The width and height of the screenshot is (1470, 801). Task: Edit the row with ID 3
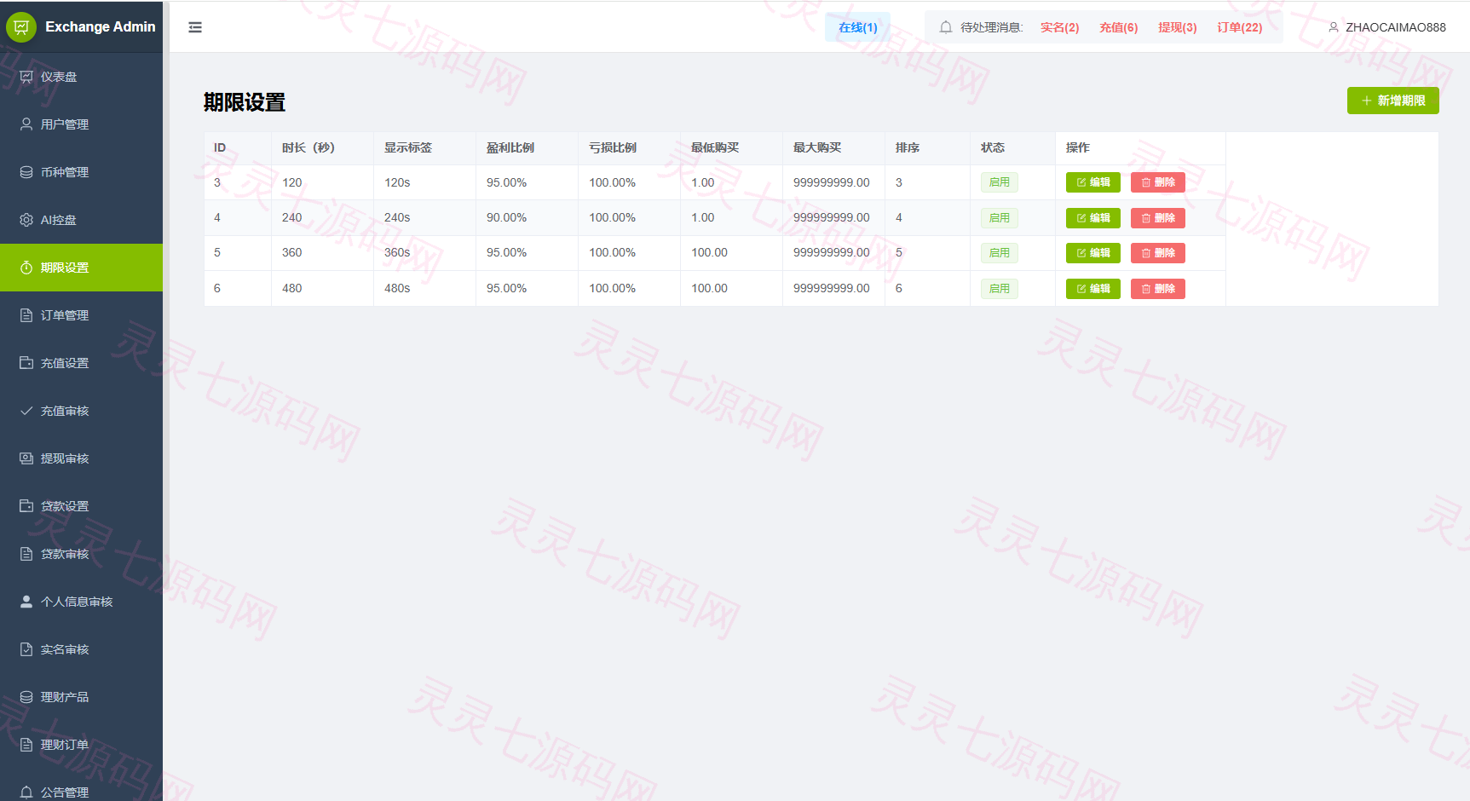[x=1092, y=182]
